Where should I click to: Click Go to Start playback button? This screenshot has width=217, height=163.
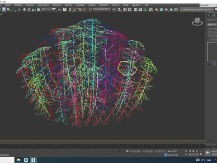coord(186,151)
